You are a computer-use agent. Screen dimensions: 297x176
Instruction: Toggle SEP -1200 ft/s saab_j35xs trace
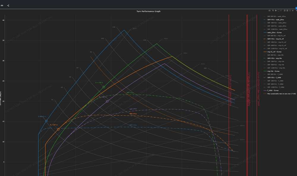(x=275, y=29)
